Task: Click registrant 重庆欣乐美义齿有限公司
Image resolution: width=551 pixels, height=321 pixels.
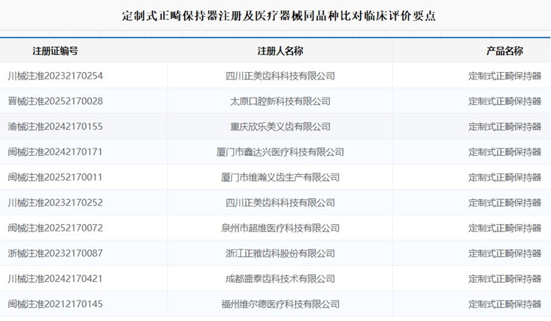Action: click(280, 126)
